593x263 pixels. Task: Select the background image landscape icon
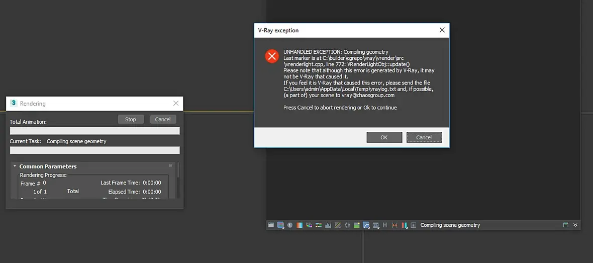[357, 225]
